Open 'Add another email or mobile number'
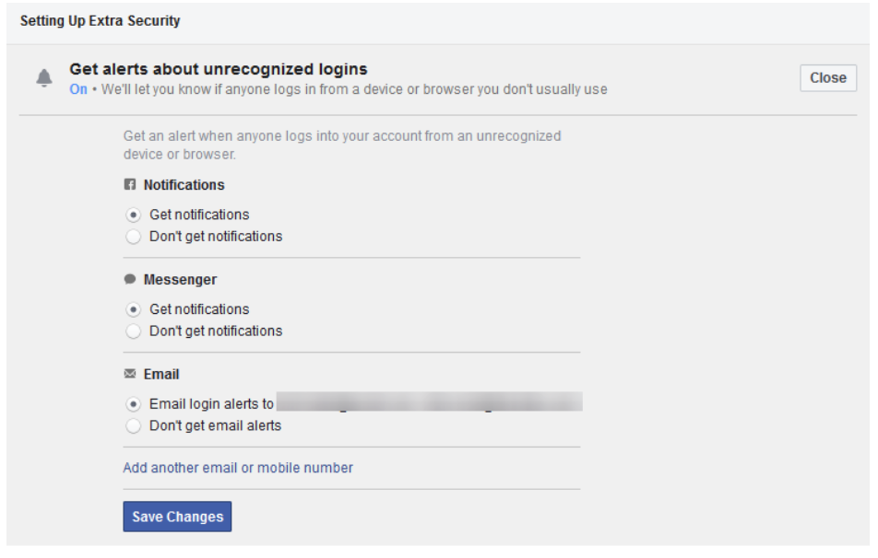 [x=238, y=468]
